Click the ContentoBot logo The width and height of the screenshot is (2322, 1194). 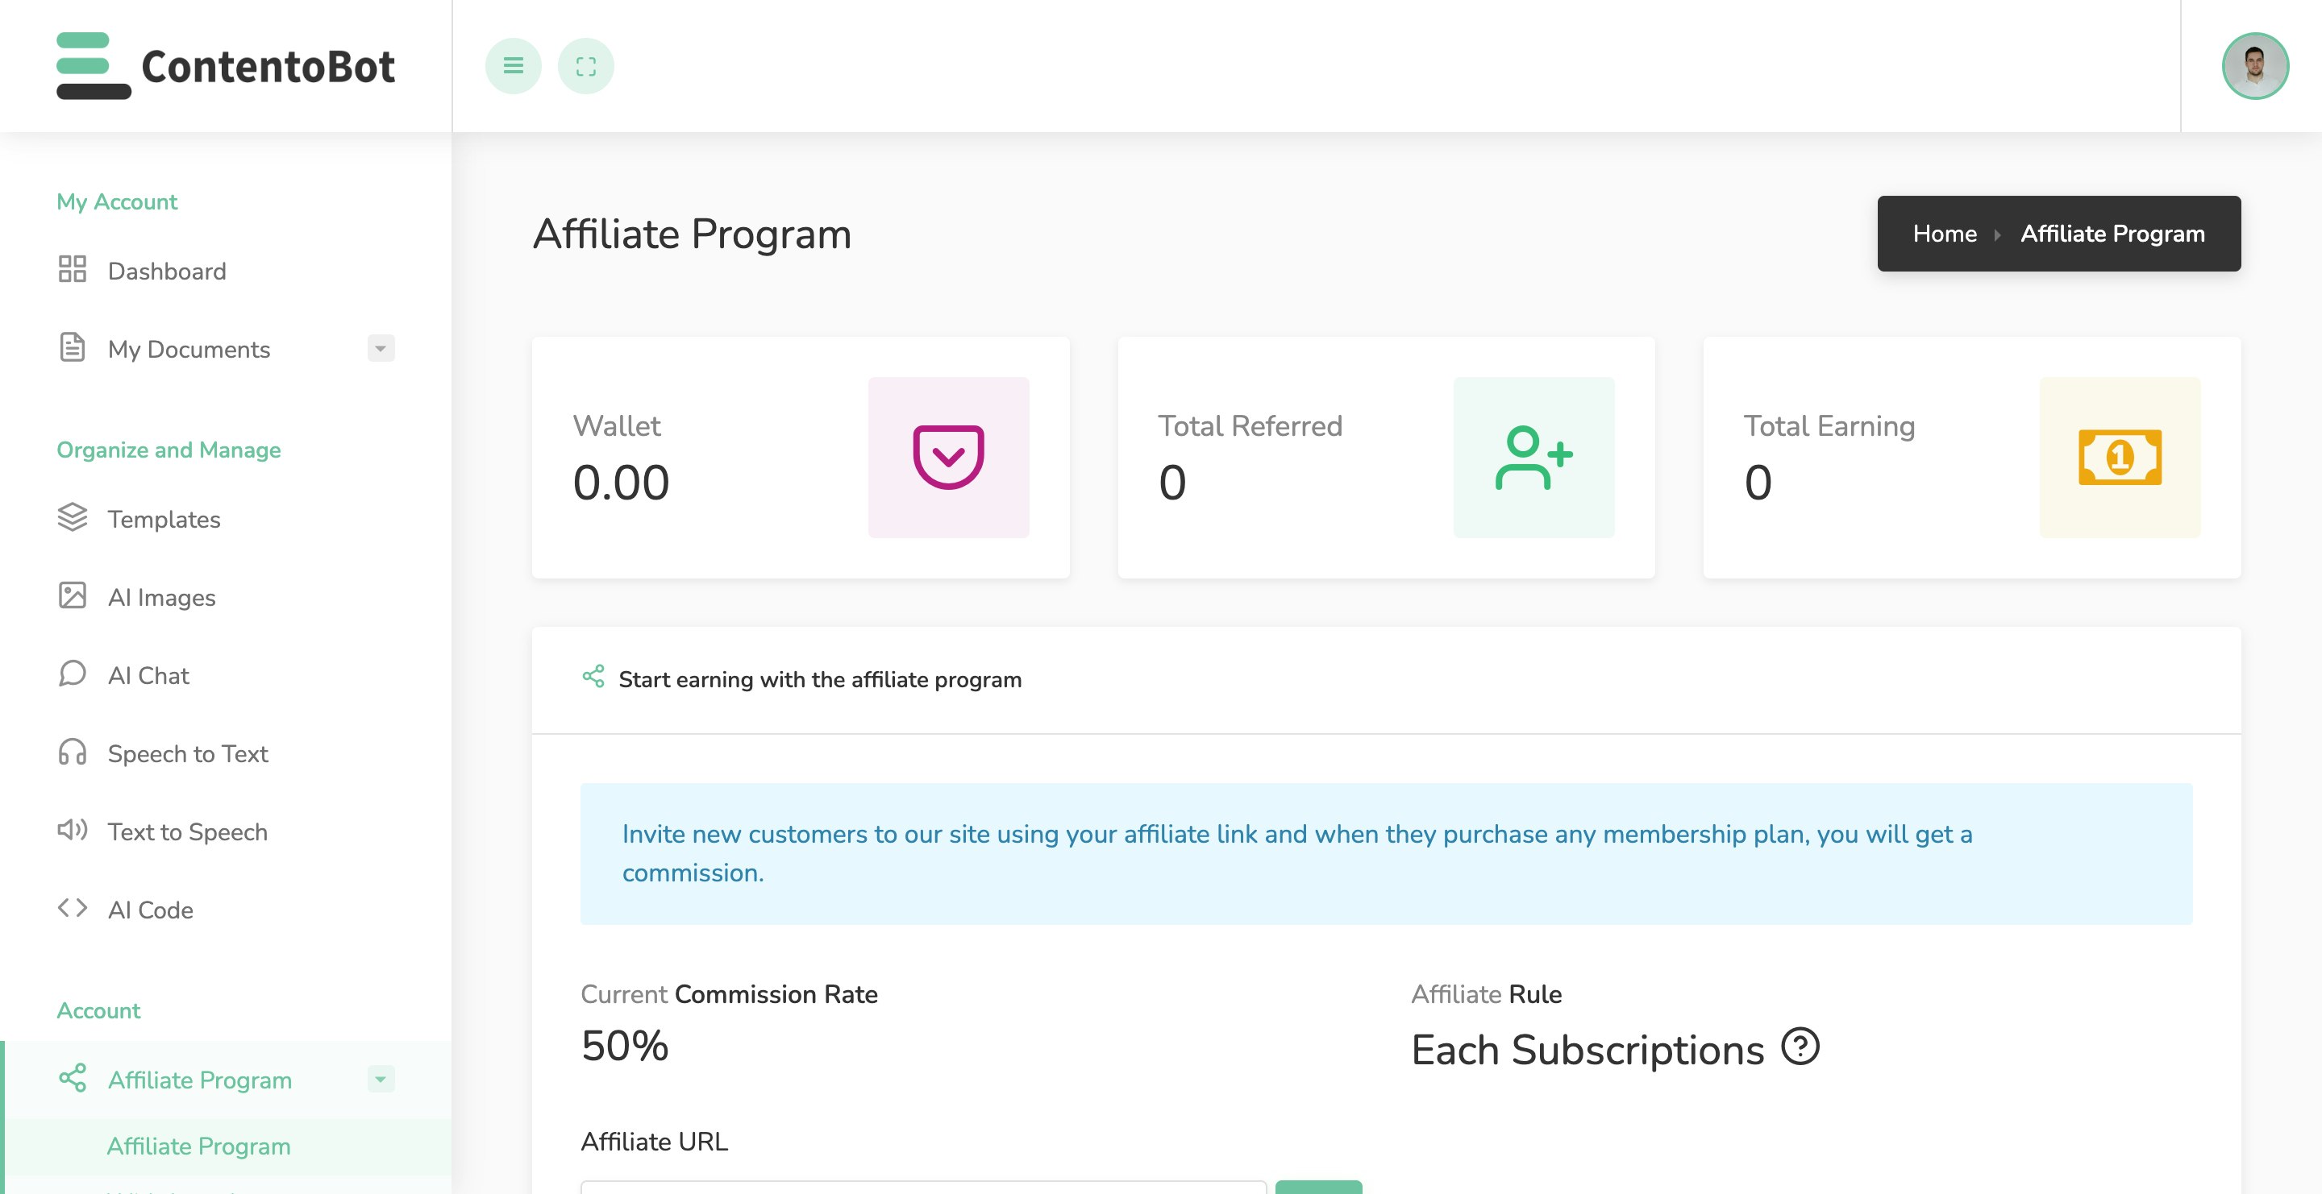(226, 66)
